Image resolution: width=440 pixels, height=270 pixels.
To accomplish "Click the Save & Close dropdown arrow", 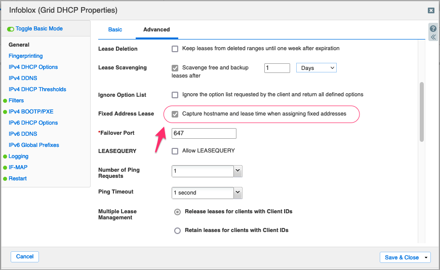I will 426,257.
